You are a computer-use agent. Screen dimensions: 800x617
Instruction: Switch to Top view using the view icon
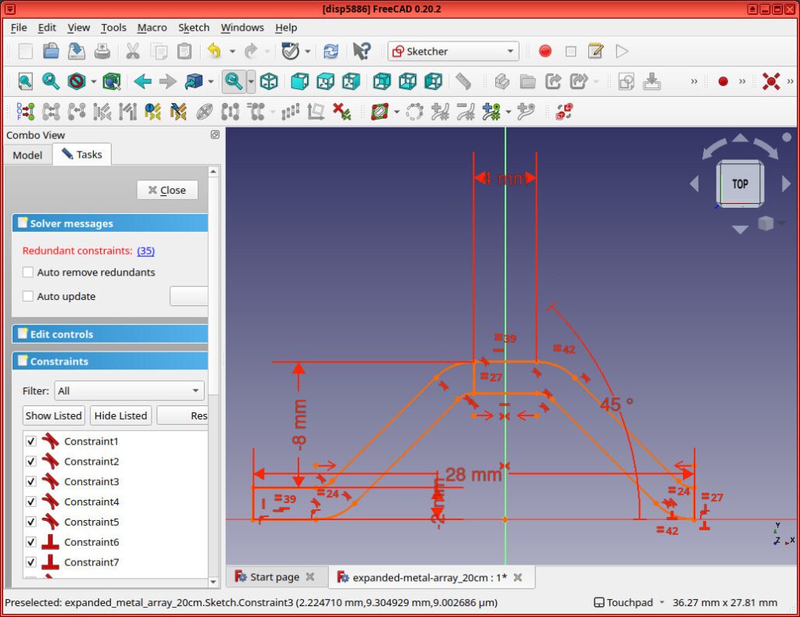pyautogui.click(x=326, y=80)
